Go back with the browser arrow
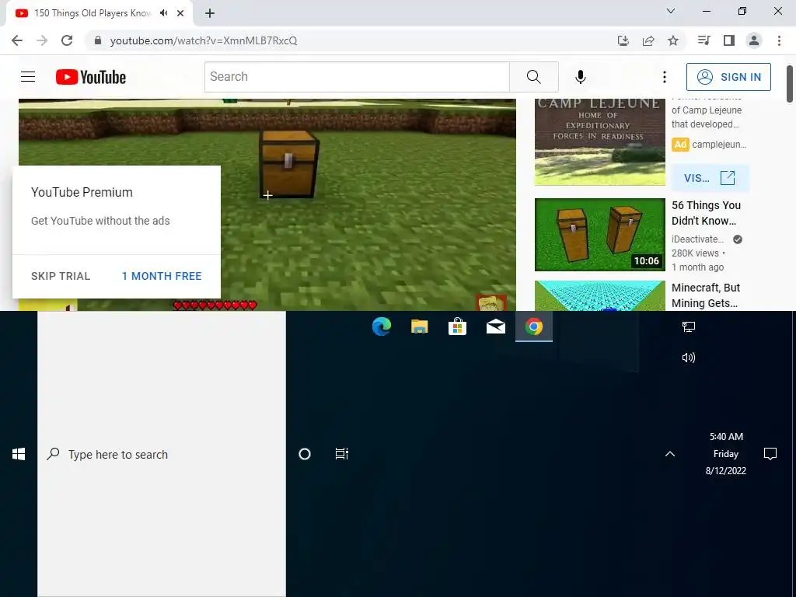 coord(17,40)
